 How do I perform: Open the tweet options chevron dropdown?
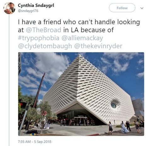(142, 8)
